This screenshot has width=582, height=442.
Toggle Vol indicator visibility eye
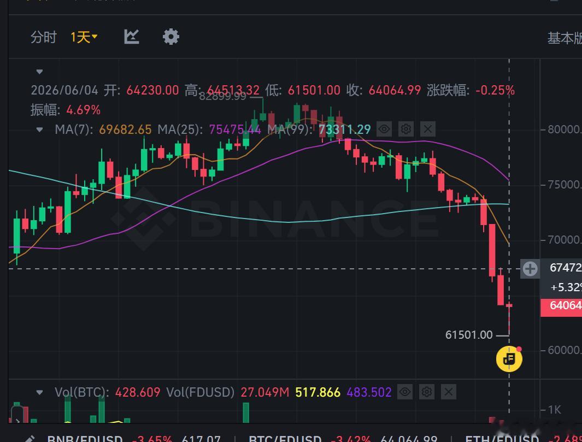tap(404, 392)
